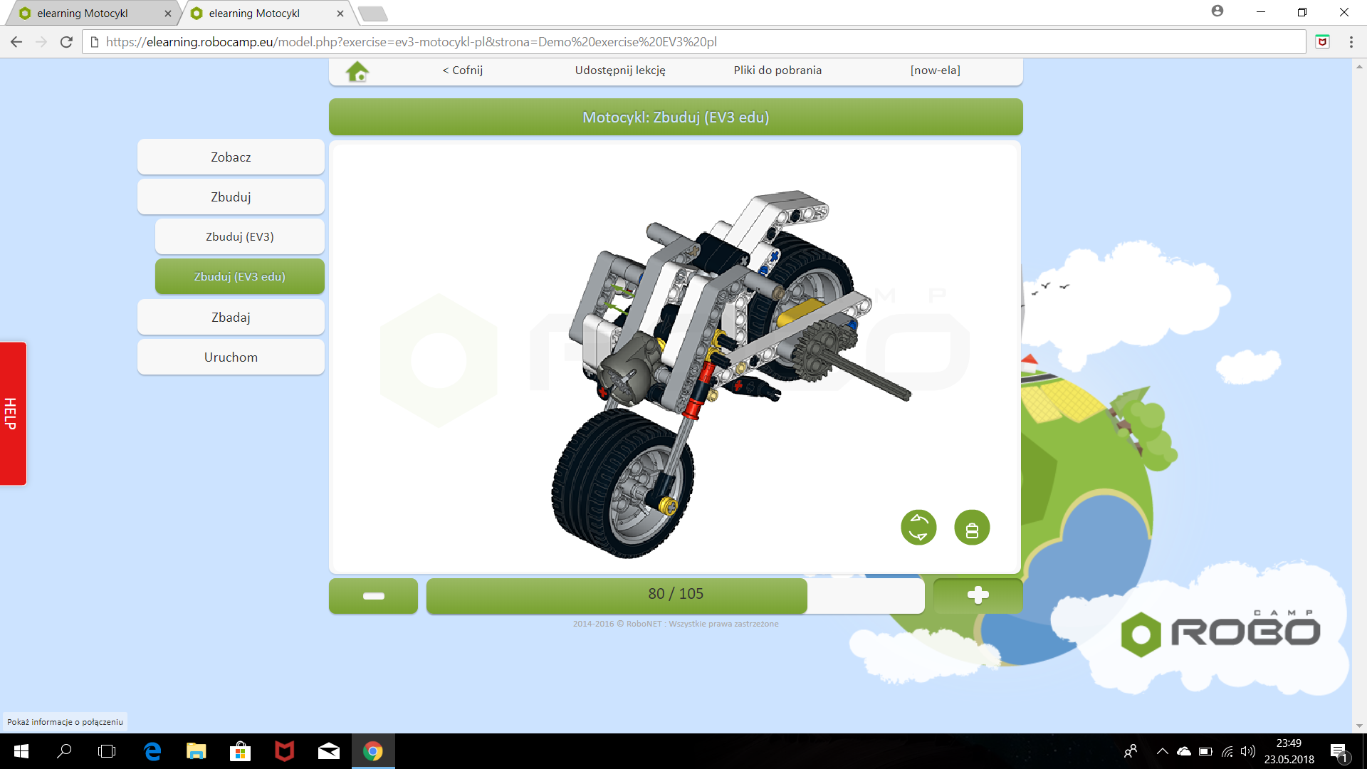Click the 80 / 105 progress bar
This screenshot has width=1367, height=769.
tap(675, 595)
